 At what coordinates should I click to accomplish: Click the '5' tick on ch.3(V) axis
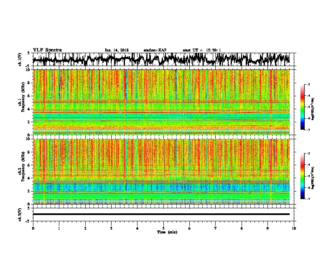tap(28, 208)
